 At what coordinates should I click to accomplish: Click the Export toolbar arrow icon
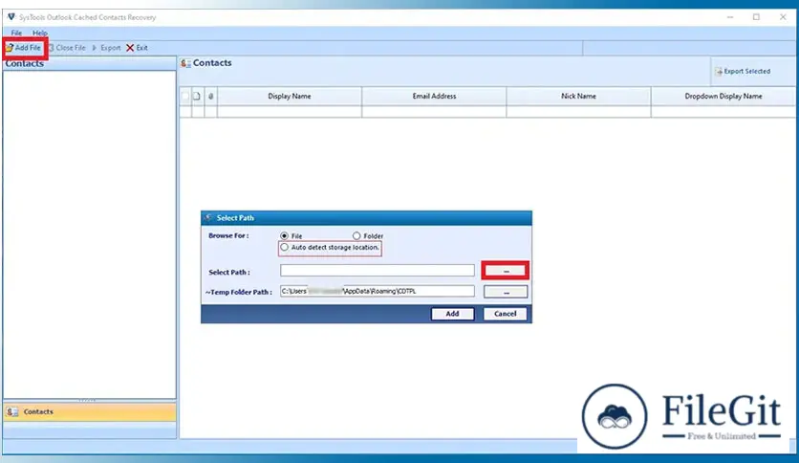click(x=95, y=47)
